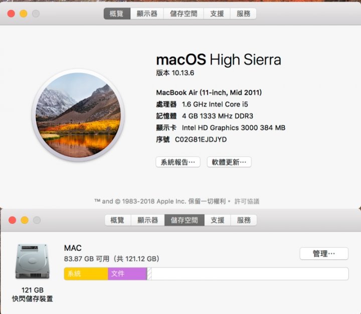Switch to 支援 tab in lower window
The height and width of the screenshot is (314, 361).
click(217, 220)
